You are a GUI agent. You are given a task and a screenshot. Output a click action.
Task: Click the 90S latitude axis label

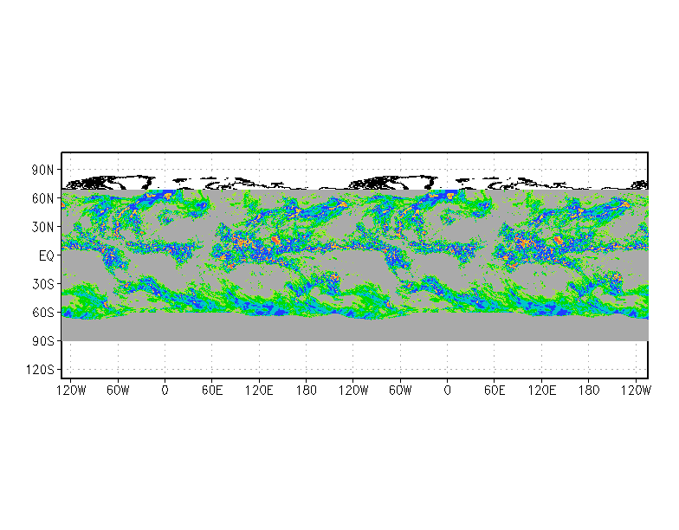click(42, 341)
